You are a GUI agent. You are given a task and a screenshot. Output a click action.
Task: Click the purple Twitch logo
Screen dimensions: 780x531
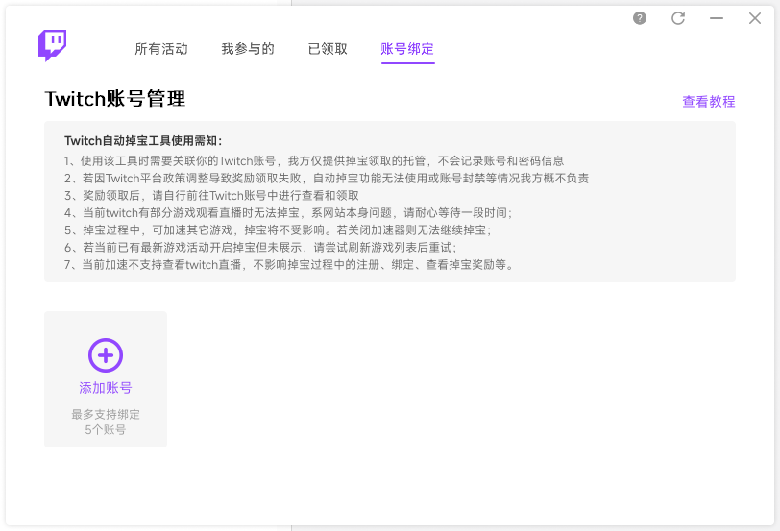[x=52, y=45]
